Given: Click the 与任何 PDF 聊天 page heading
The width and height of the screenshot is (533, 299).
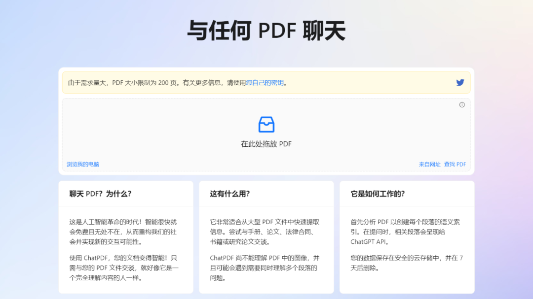Looking at the screenshot, I should 266,31.
